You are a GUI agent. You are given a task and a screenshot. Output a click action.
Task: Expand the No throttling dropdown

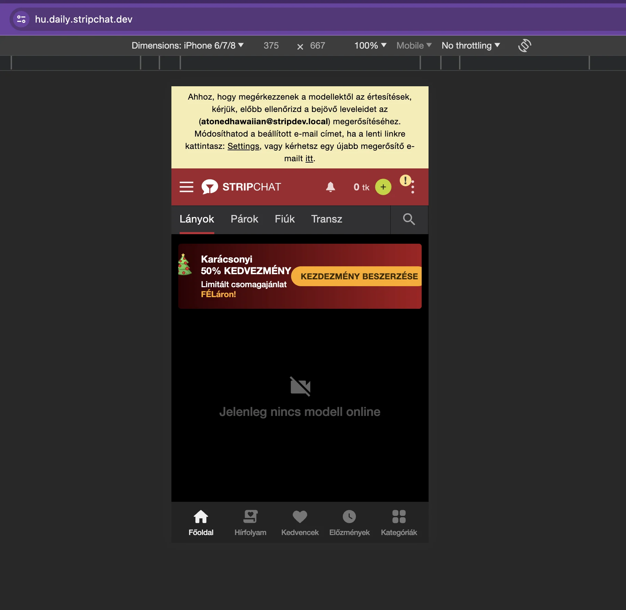(471, 46)
